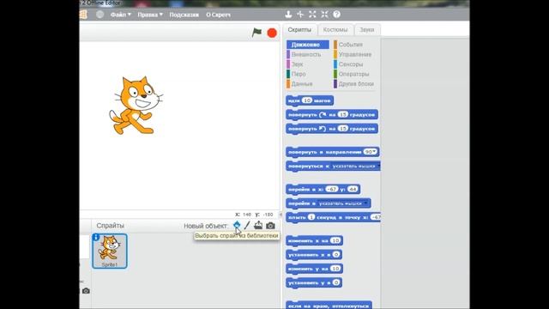
Task: Select the События block category
Action: tap(351, 45)
